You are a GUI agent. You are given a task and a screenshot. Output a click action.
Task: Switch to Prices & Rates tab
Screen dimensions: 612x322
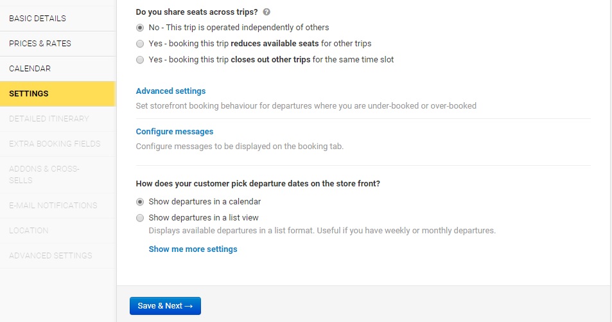click(x=40, y=44)
